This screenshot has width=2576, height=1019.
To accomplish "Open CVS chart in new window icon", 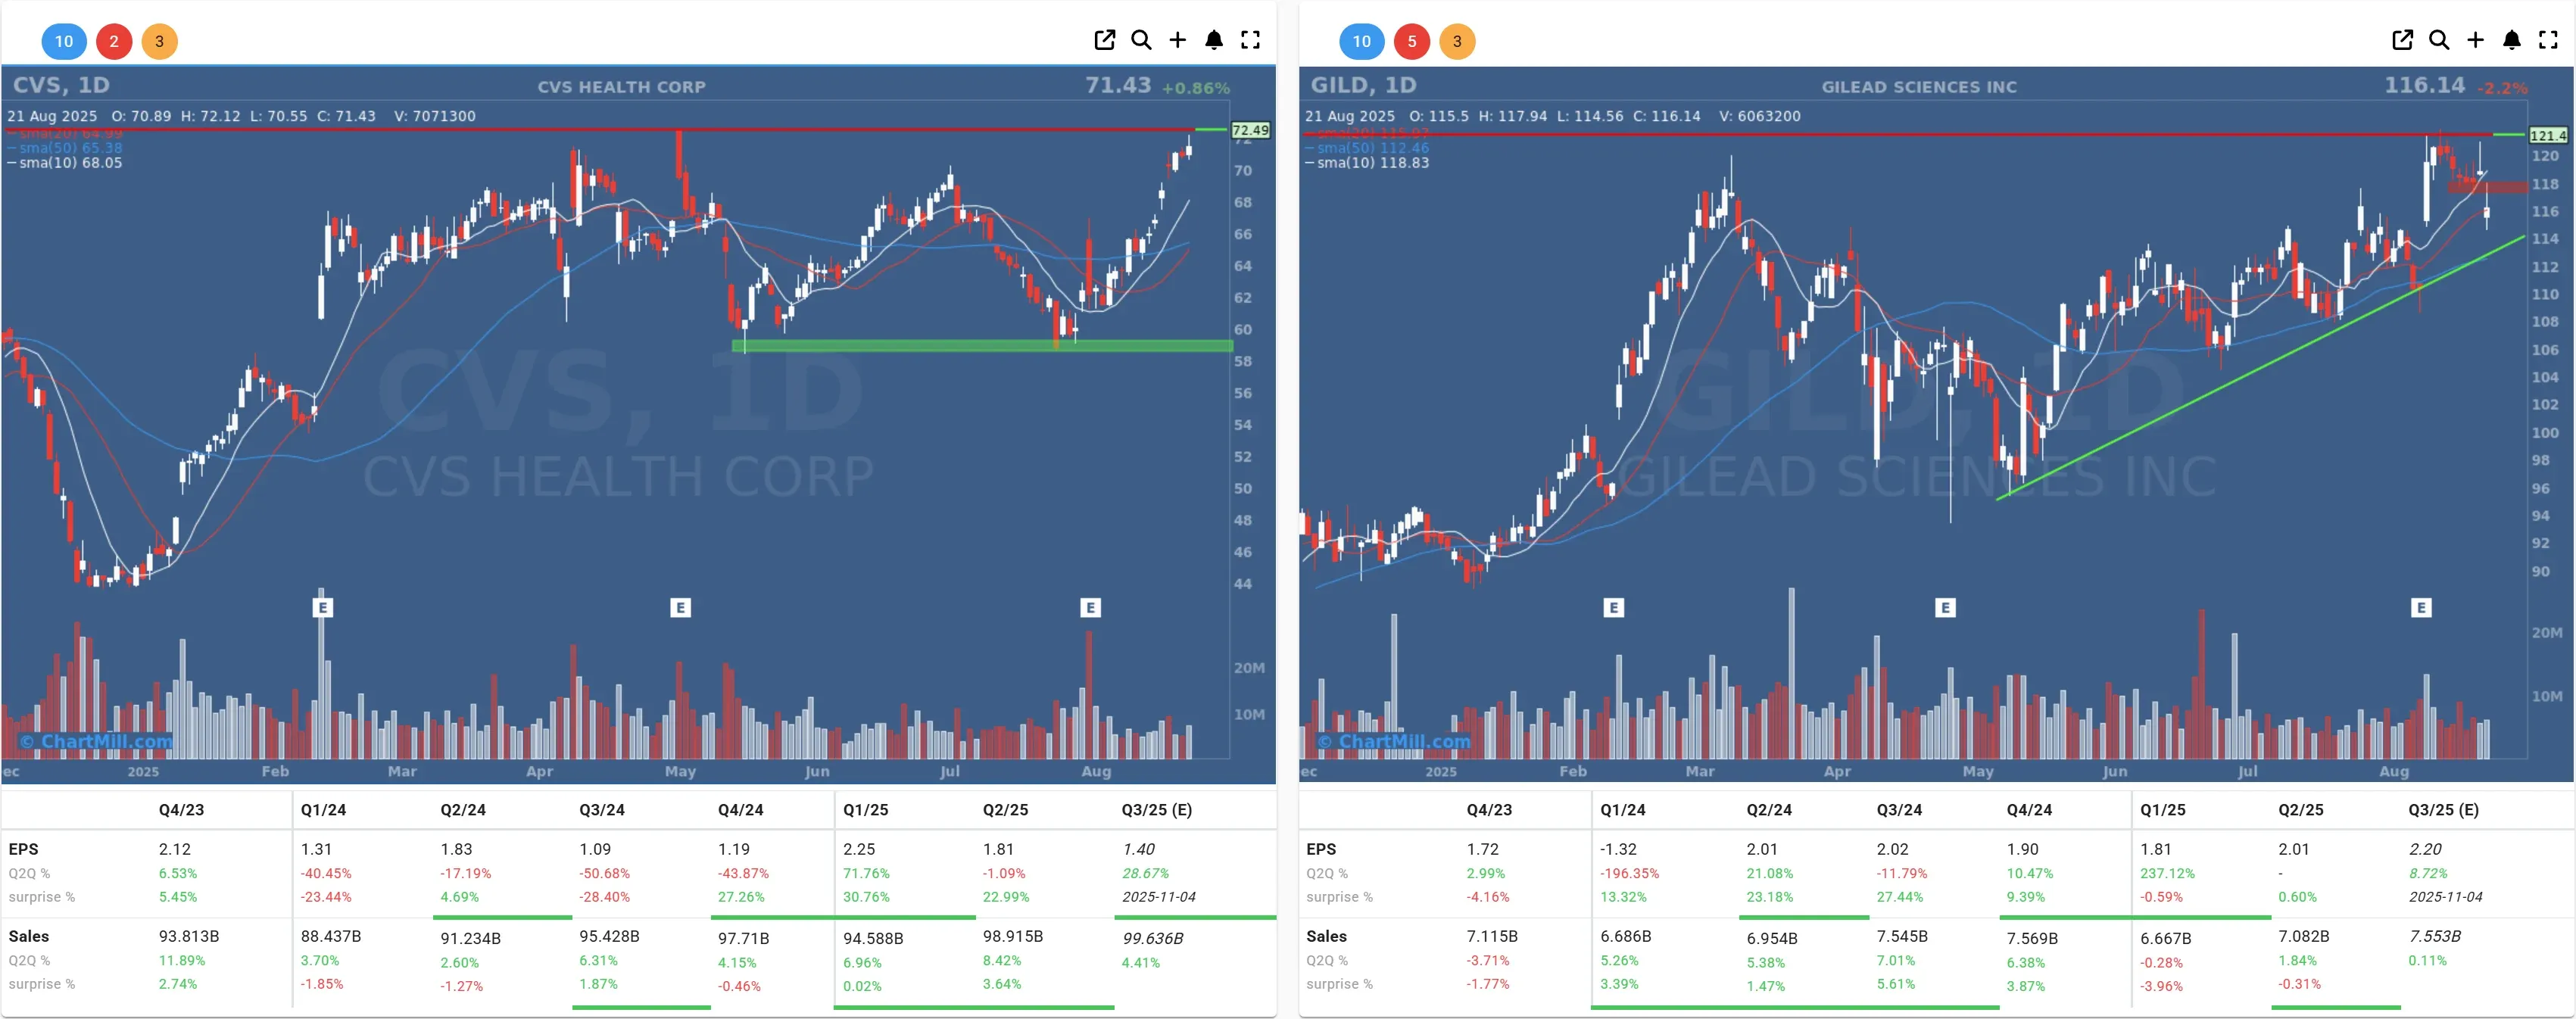I will pos(1104,40).
